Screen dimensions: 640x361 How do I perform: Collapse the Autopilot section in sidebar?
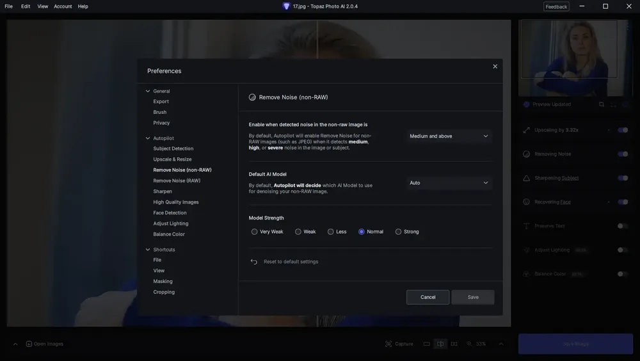(x=148, y=138)
